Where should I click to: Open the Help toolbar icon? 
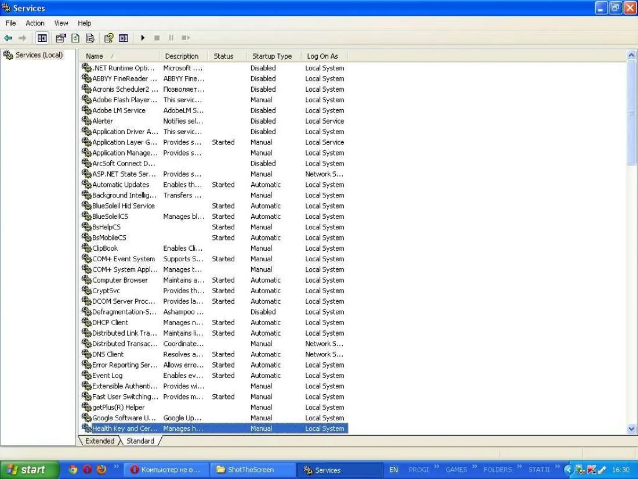tap(108, 38)
